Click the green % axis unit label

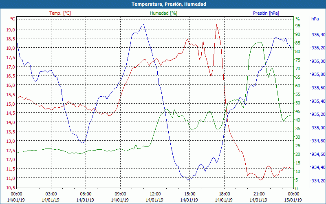coord(298,19)
